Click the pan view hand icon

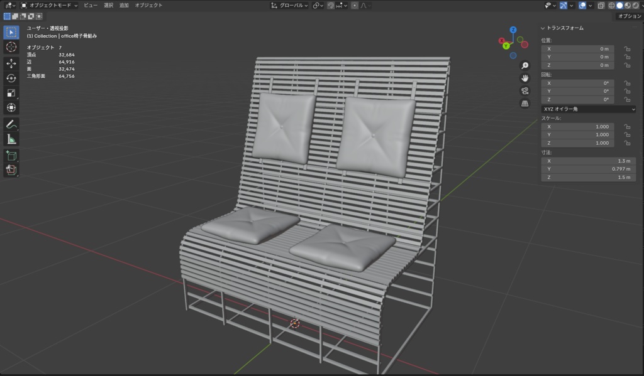525,78
